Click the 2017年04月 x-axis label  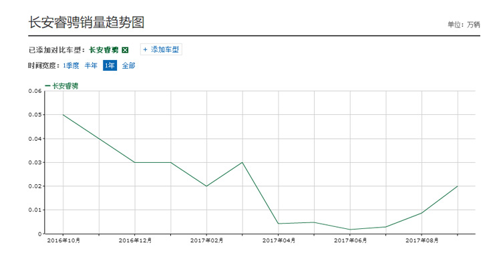(279, 240)
